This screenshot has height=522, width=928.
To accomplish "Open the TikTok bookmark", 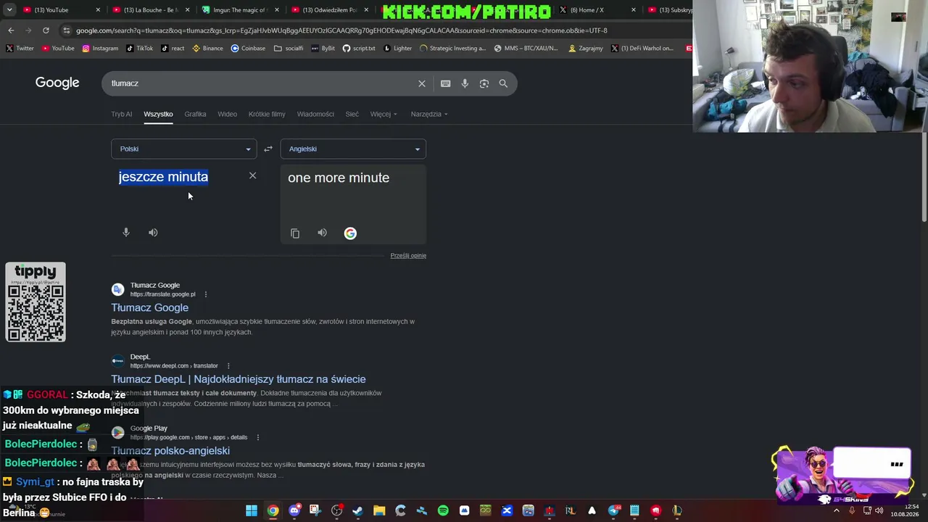I will [x=140, y=49].
